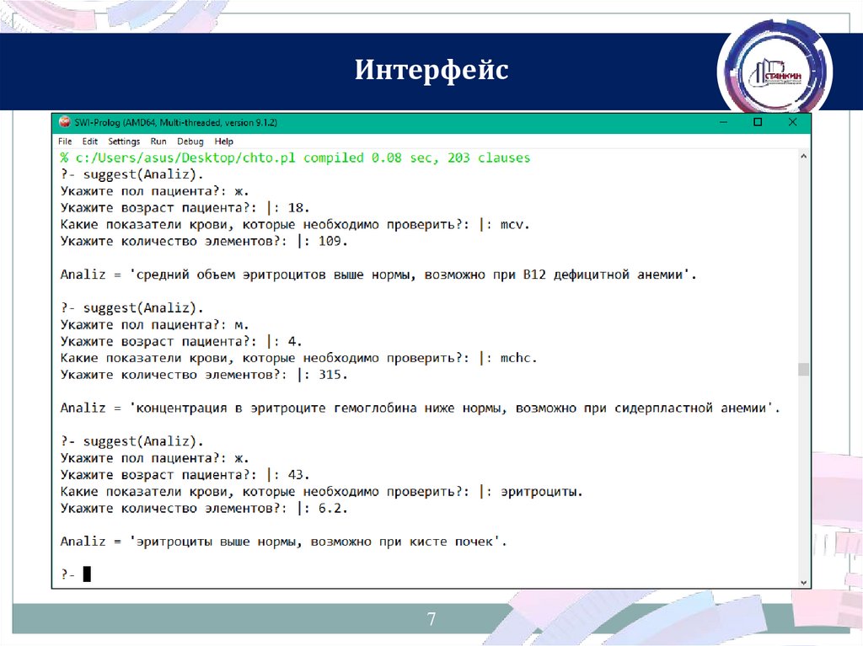The height and width of the screenshot is (646, 863).
Task: Click the prompt cursor at the last ?- line
Action: pos(87,574)
